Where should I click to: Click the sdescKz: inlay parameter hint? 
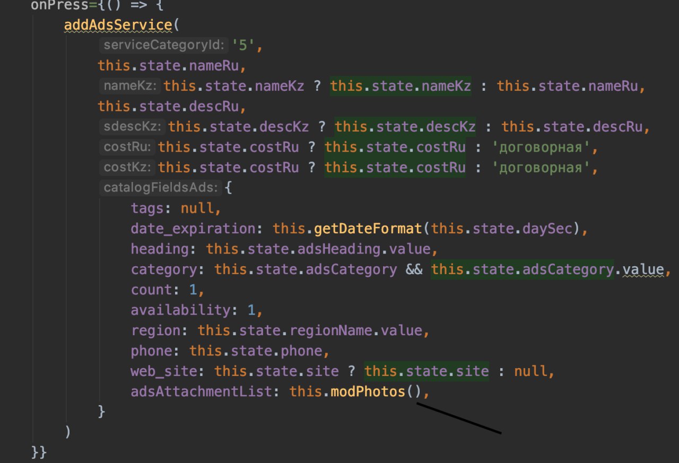coord(133,127)
